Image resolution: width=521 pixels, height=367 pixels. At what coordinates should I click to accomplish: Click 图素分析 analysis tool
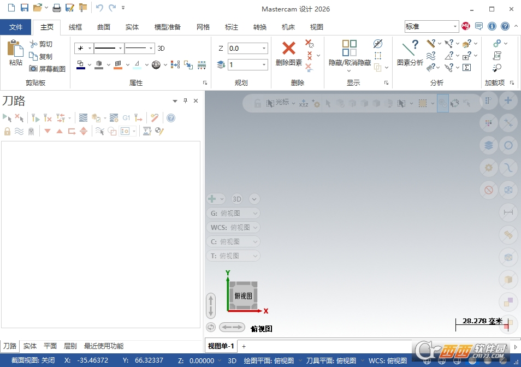click(410, 53)
